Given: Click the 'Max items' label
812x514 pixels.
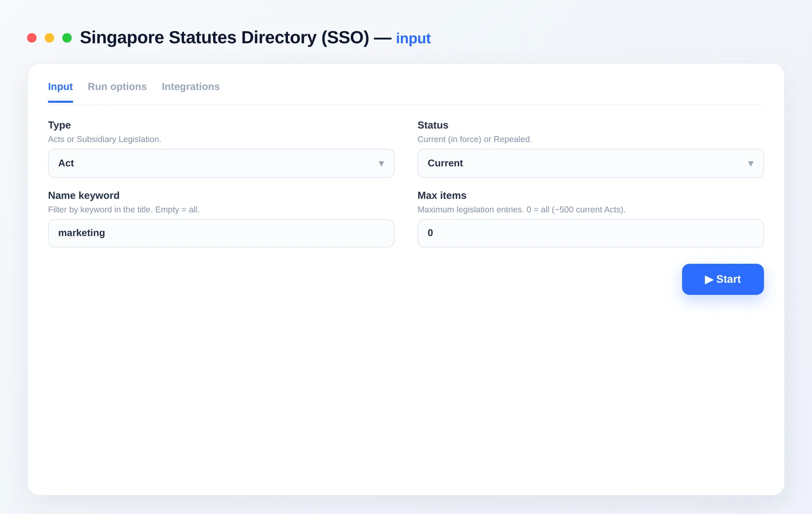Looking at the screenshot, I should (x=442, y=195).
